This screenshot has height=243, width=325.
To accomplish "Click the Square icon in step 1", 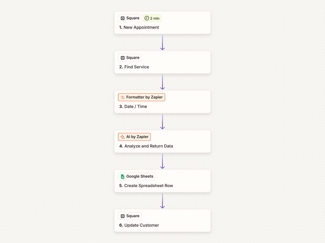I will [123, 18].
